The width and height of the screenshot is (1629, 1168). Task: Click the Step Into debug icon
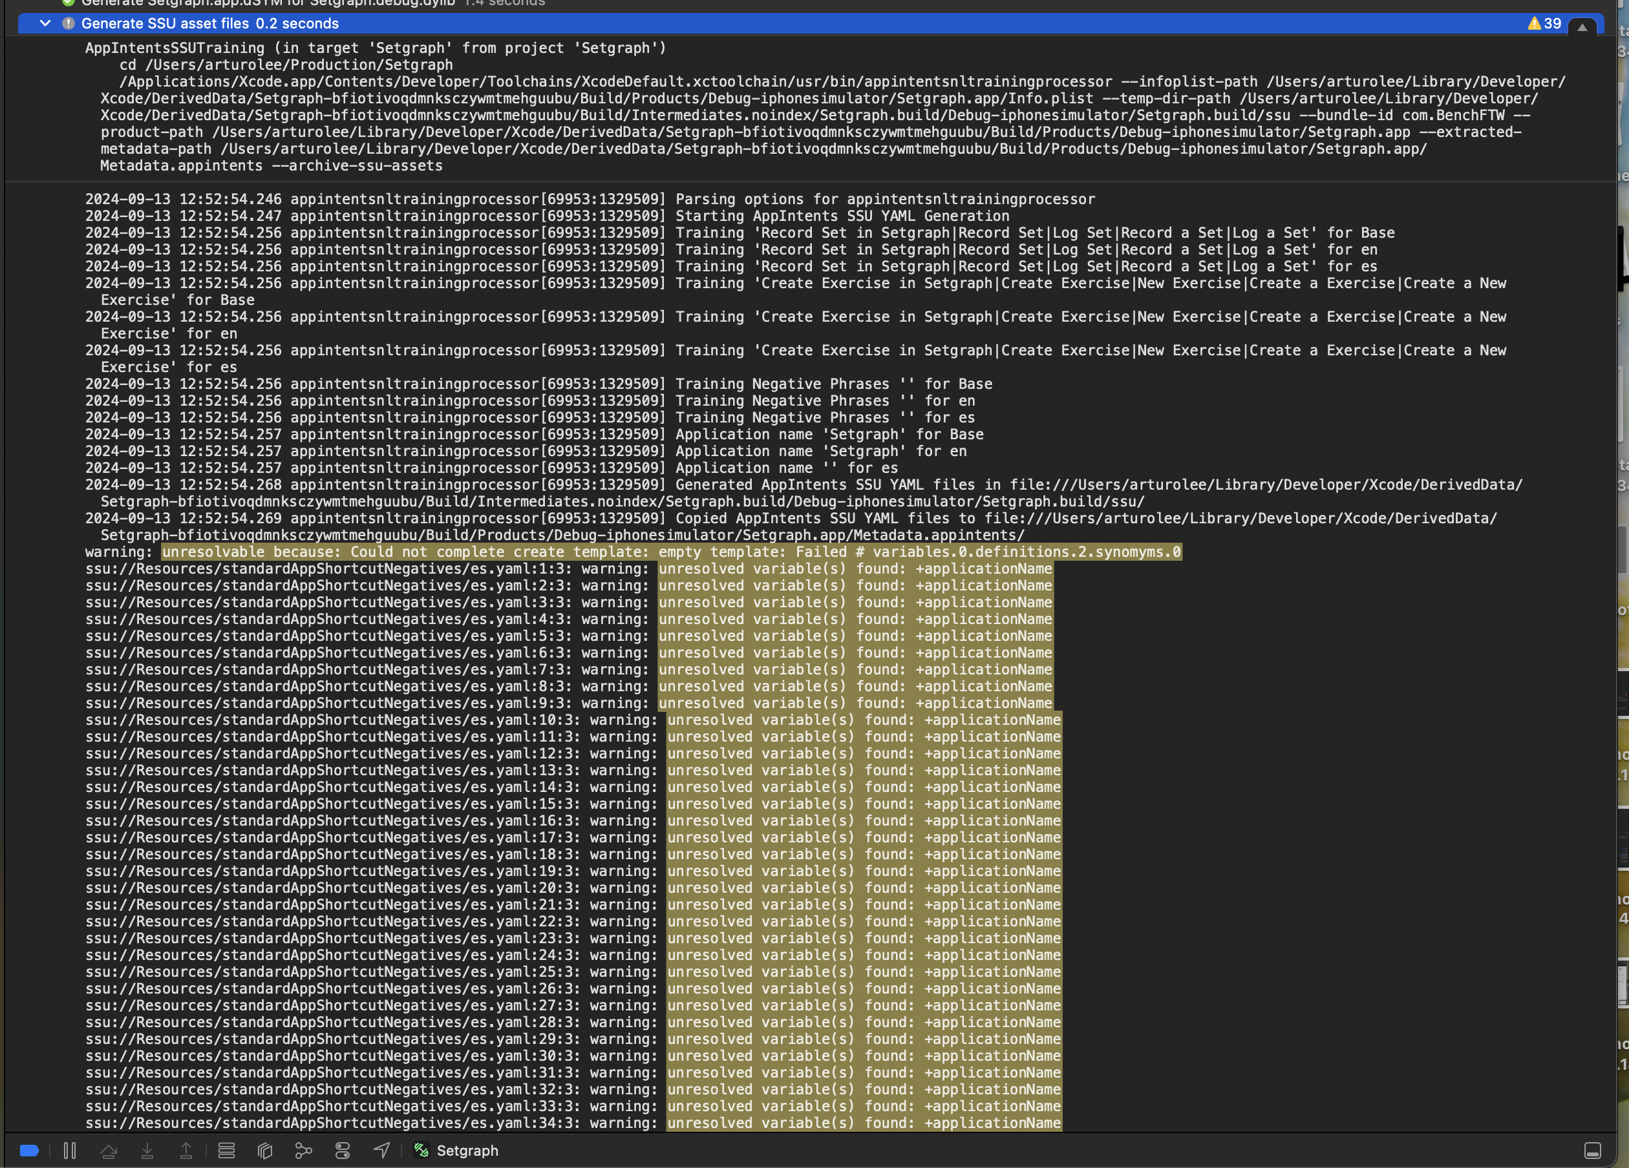147,1151
